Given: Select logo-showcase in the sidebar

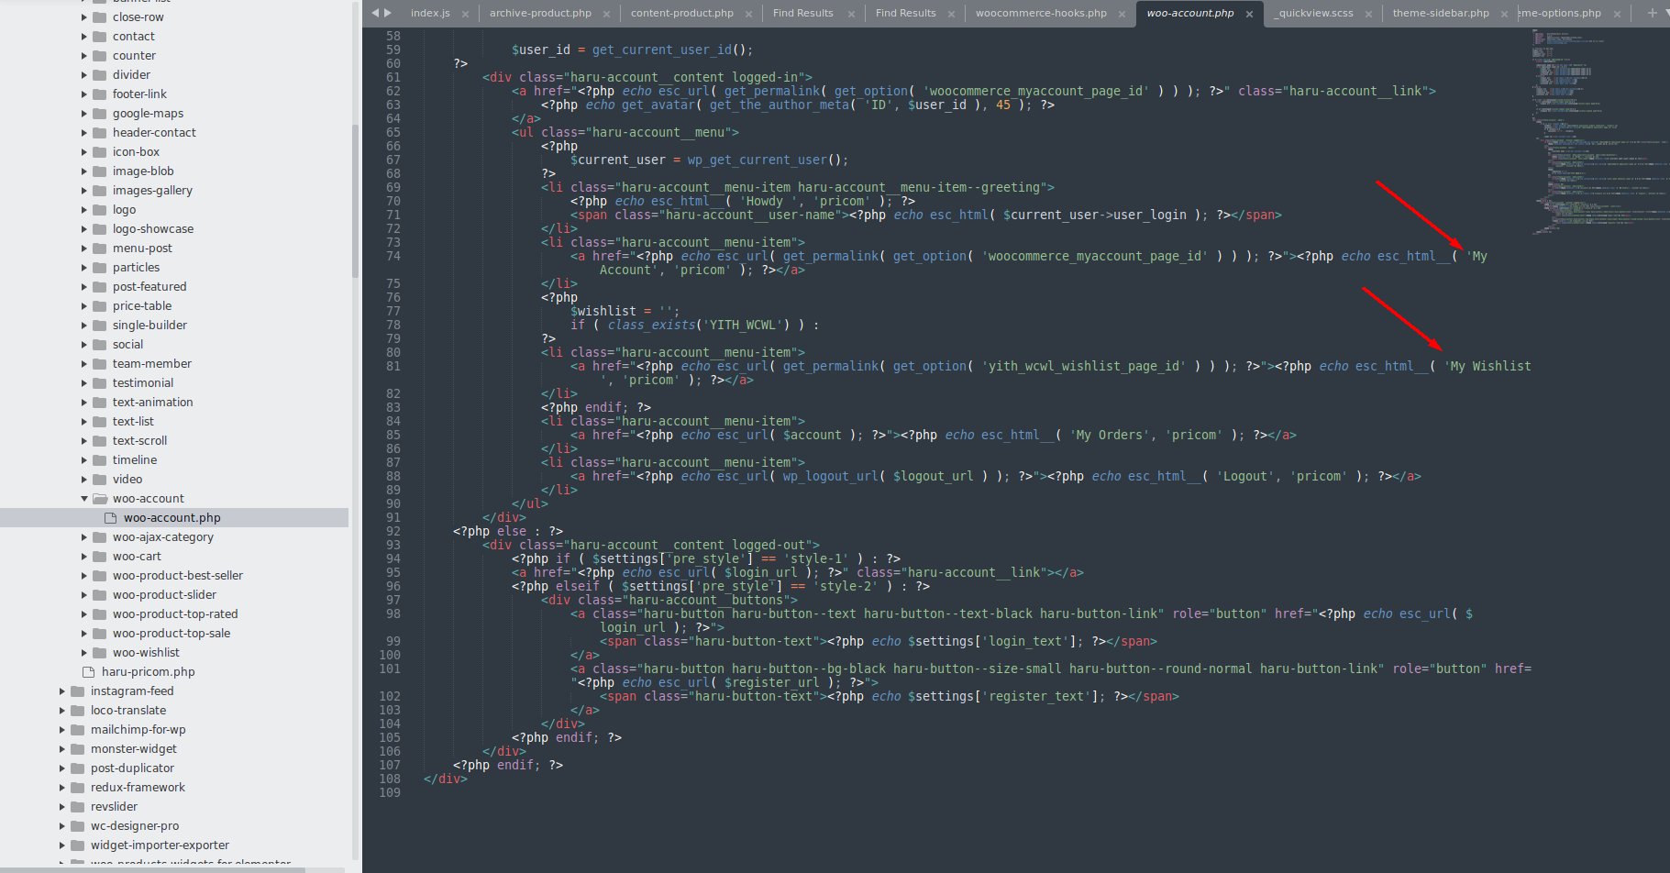Looking at the screenshot, I should pos(153,228).
